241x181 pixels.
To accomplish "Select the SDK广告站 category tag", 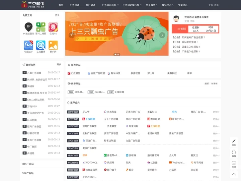I will point(73,112).
